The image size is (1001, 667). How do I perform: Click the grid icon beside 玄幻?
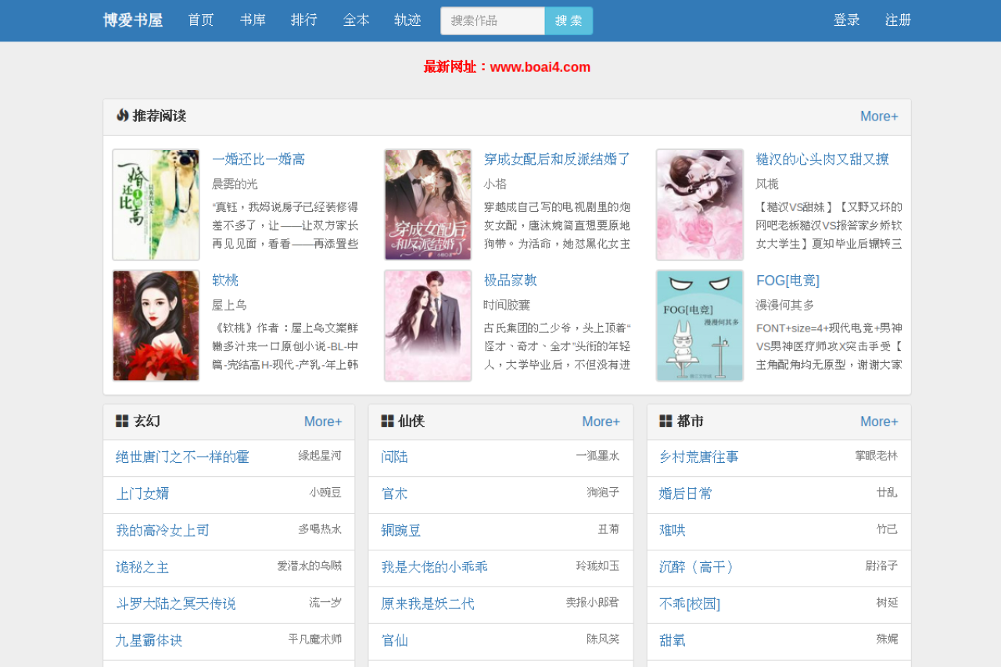coord(122,421)
